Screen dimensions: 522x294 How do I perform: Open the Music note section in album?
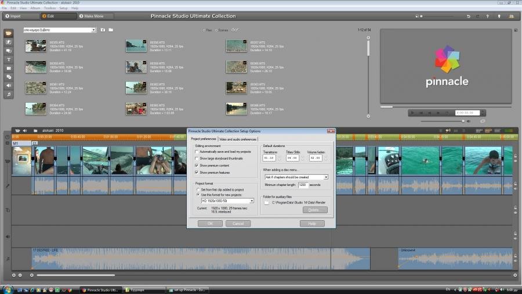tap(9, 94)
